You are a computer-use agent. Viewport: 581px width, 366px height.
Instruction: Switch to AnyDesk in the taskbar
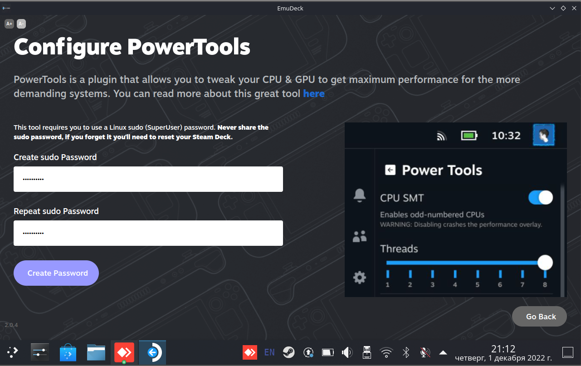pos(124,352)
